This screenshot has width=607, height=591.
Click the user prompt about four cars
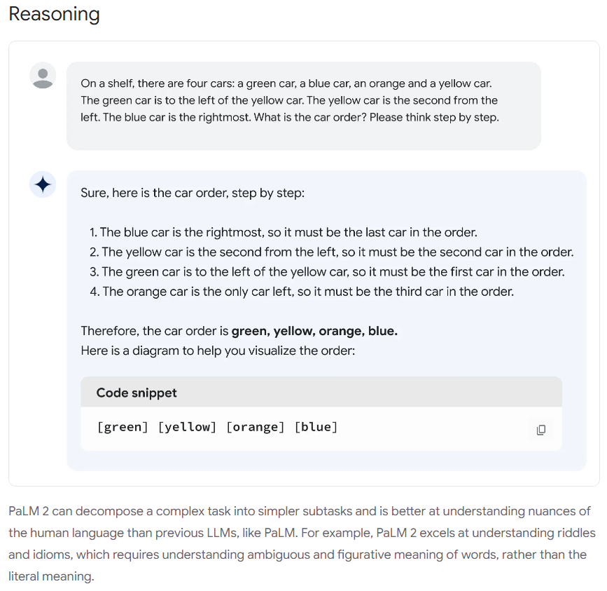pyautogui.click(x=290, y=100)
